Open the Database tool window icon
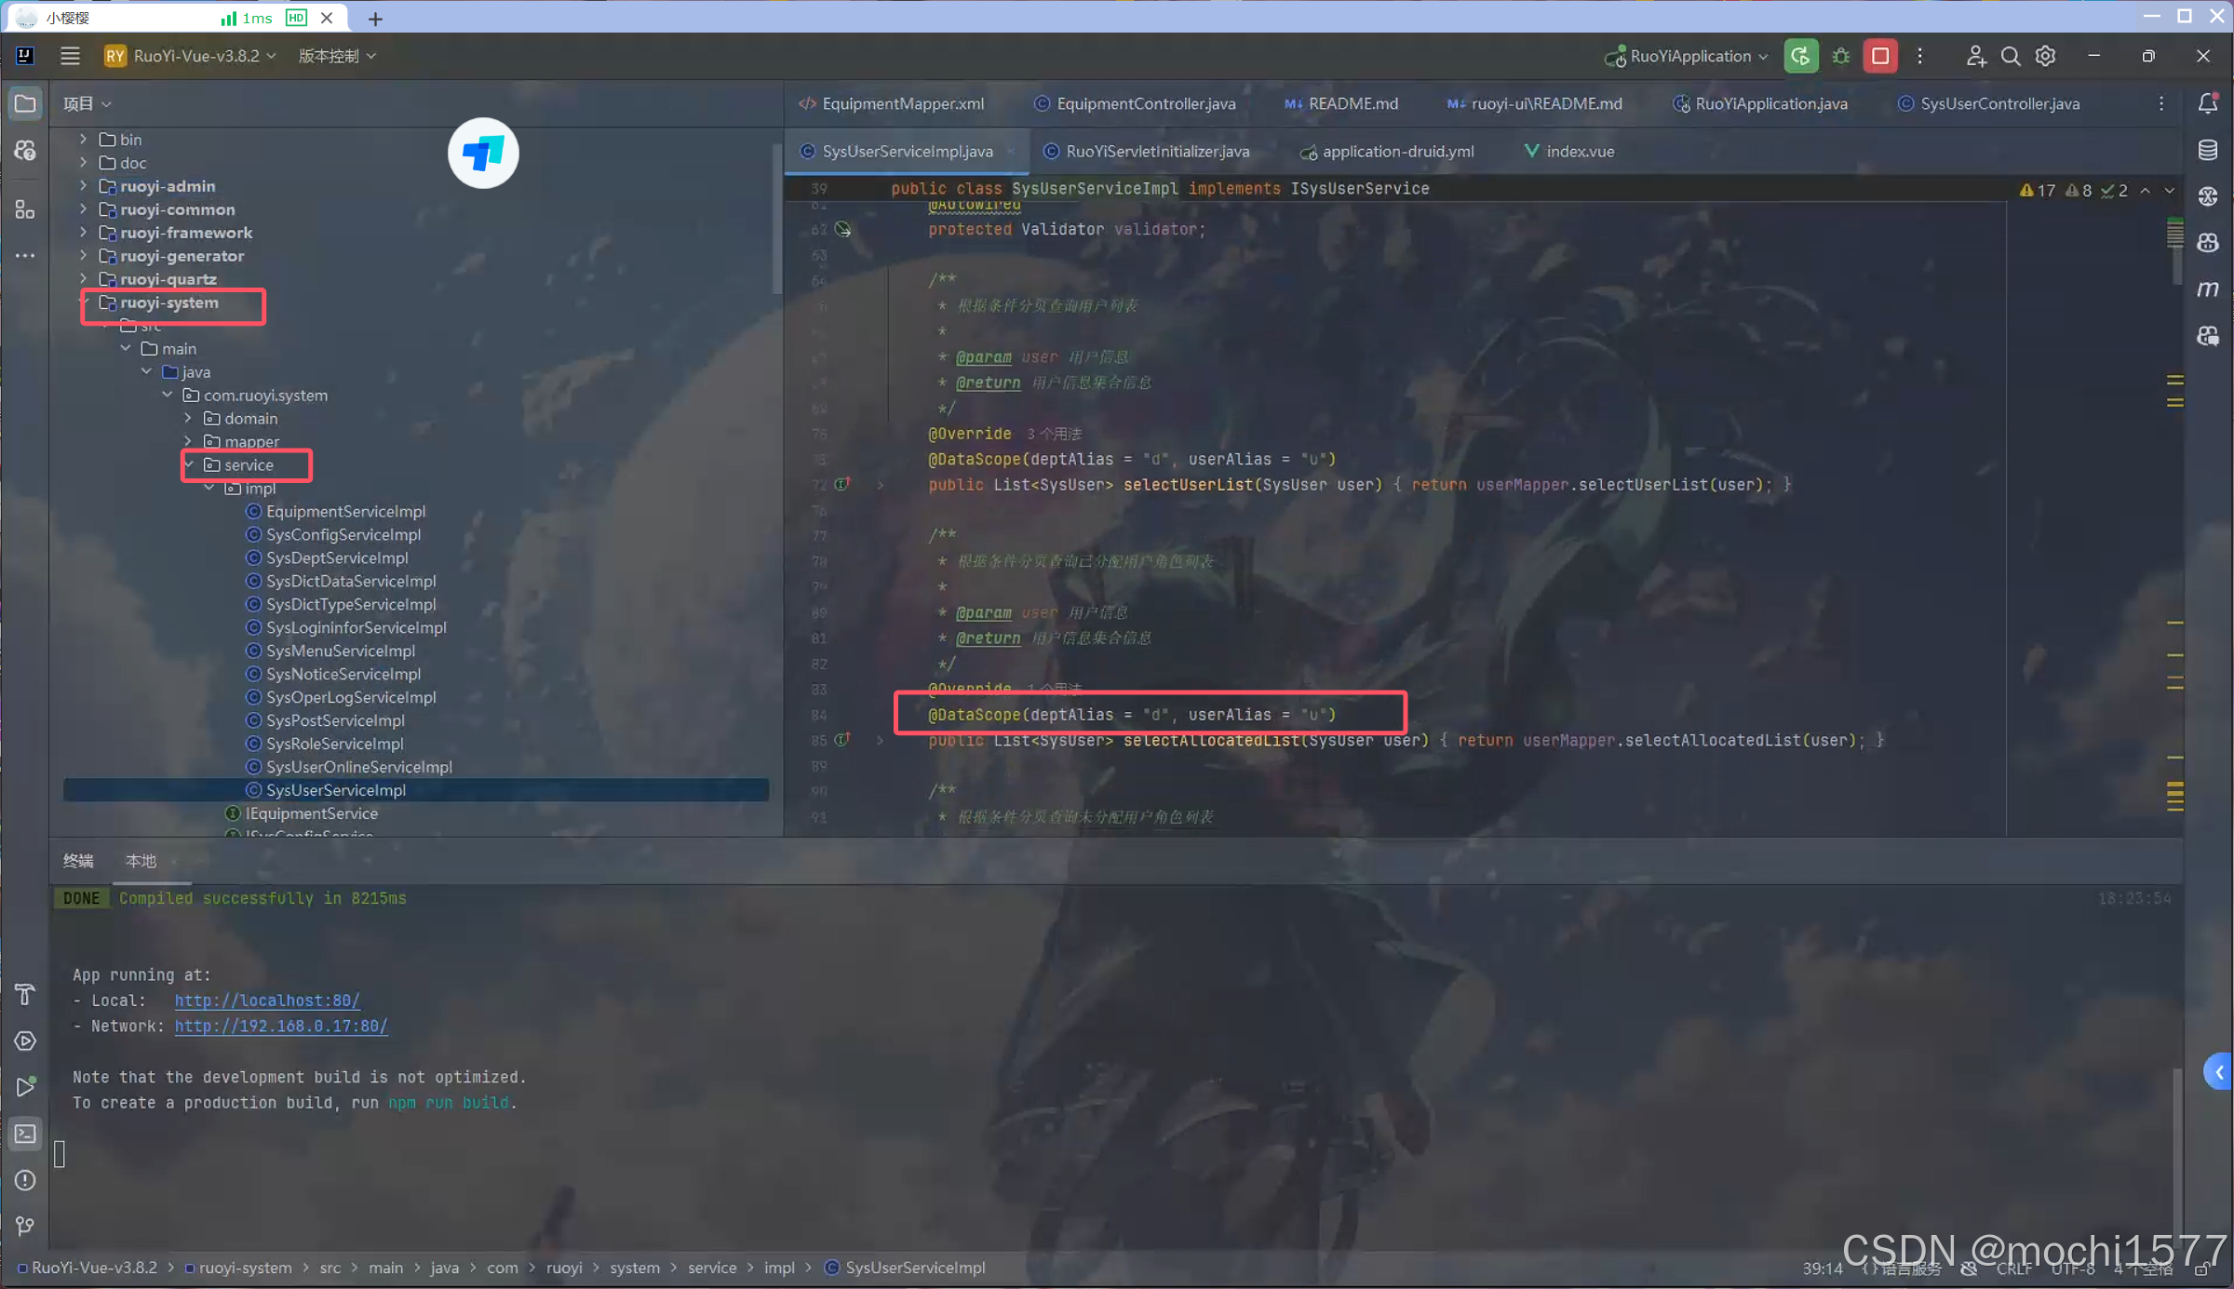Image resolution: width=2234 pixels, height=1289 pixels. tap(2207, 150)
